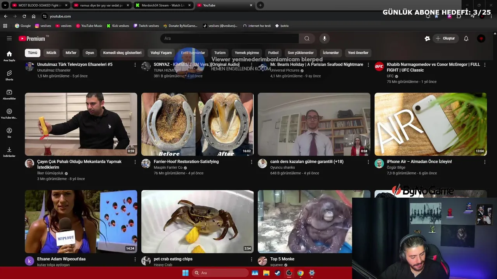Image resolution: width=497 pixels, height=279 pixels.
Task: Open more options for Efsane Adam Wipeout'daa
Action: click(x=135, y=259)
